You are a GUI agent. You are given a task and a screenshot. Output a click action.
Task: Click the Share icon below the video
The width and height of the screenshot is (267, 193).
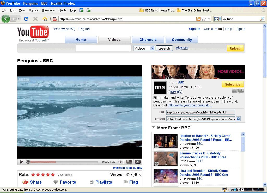tap(26, 182)
